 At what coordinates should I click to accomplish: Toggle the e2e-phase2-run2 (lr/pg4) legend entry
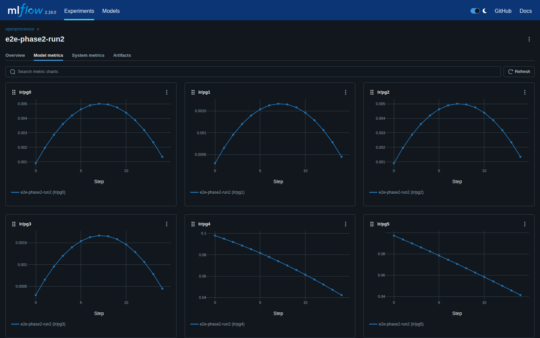point(218,324)
